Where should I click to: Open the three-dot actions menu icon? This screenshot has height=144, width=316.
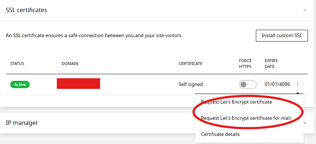coord(297,84)
